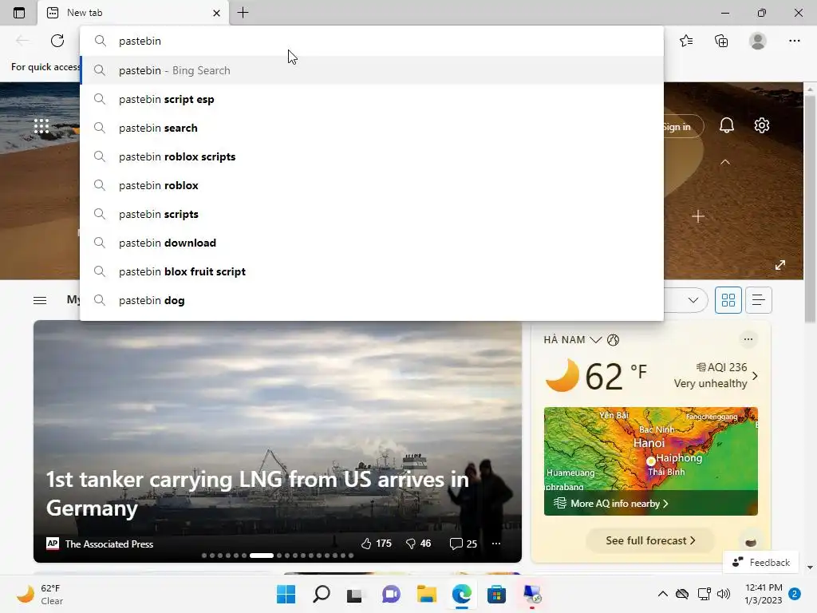Open the weather card more options
Viewport: 817px width, 613px height.
click(x=748, y=339)
